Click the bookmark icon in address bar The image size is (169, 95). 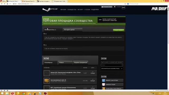(x=125, y=4)
